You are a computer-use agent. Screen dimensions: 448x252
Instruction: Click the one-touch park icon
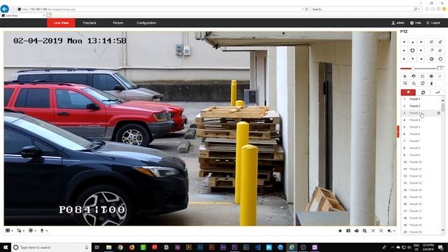[x=431, y=83]
